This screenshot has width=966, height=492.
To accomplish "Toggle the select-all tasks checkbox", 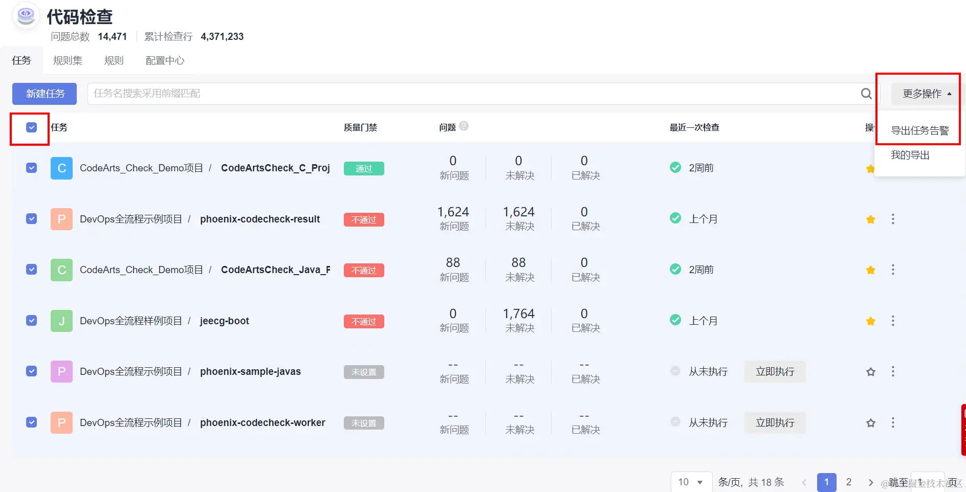I will [x=31, y=127].
